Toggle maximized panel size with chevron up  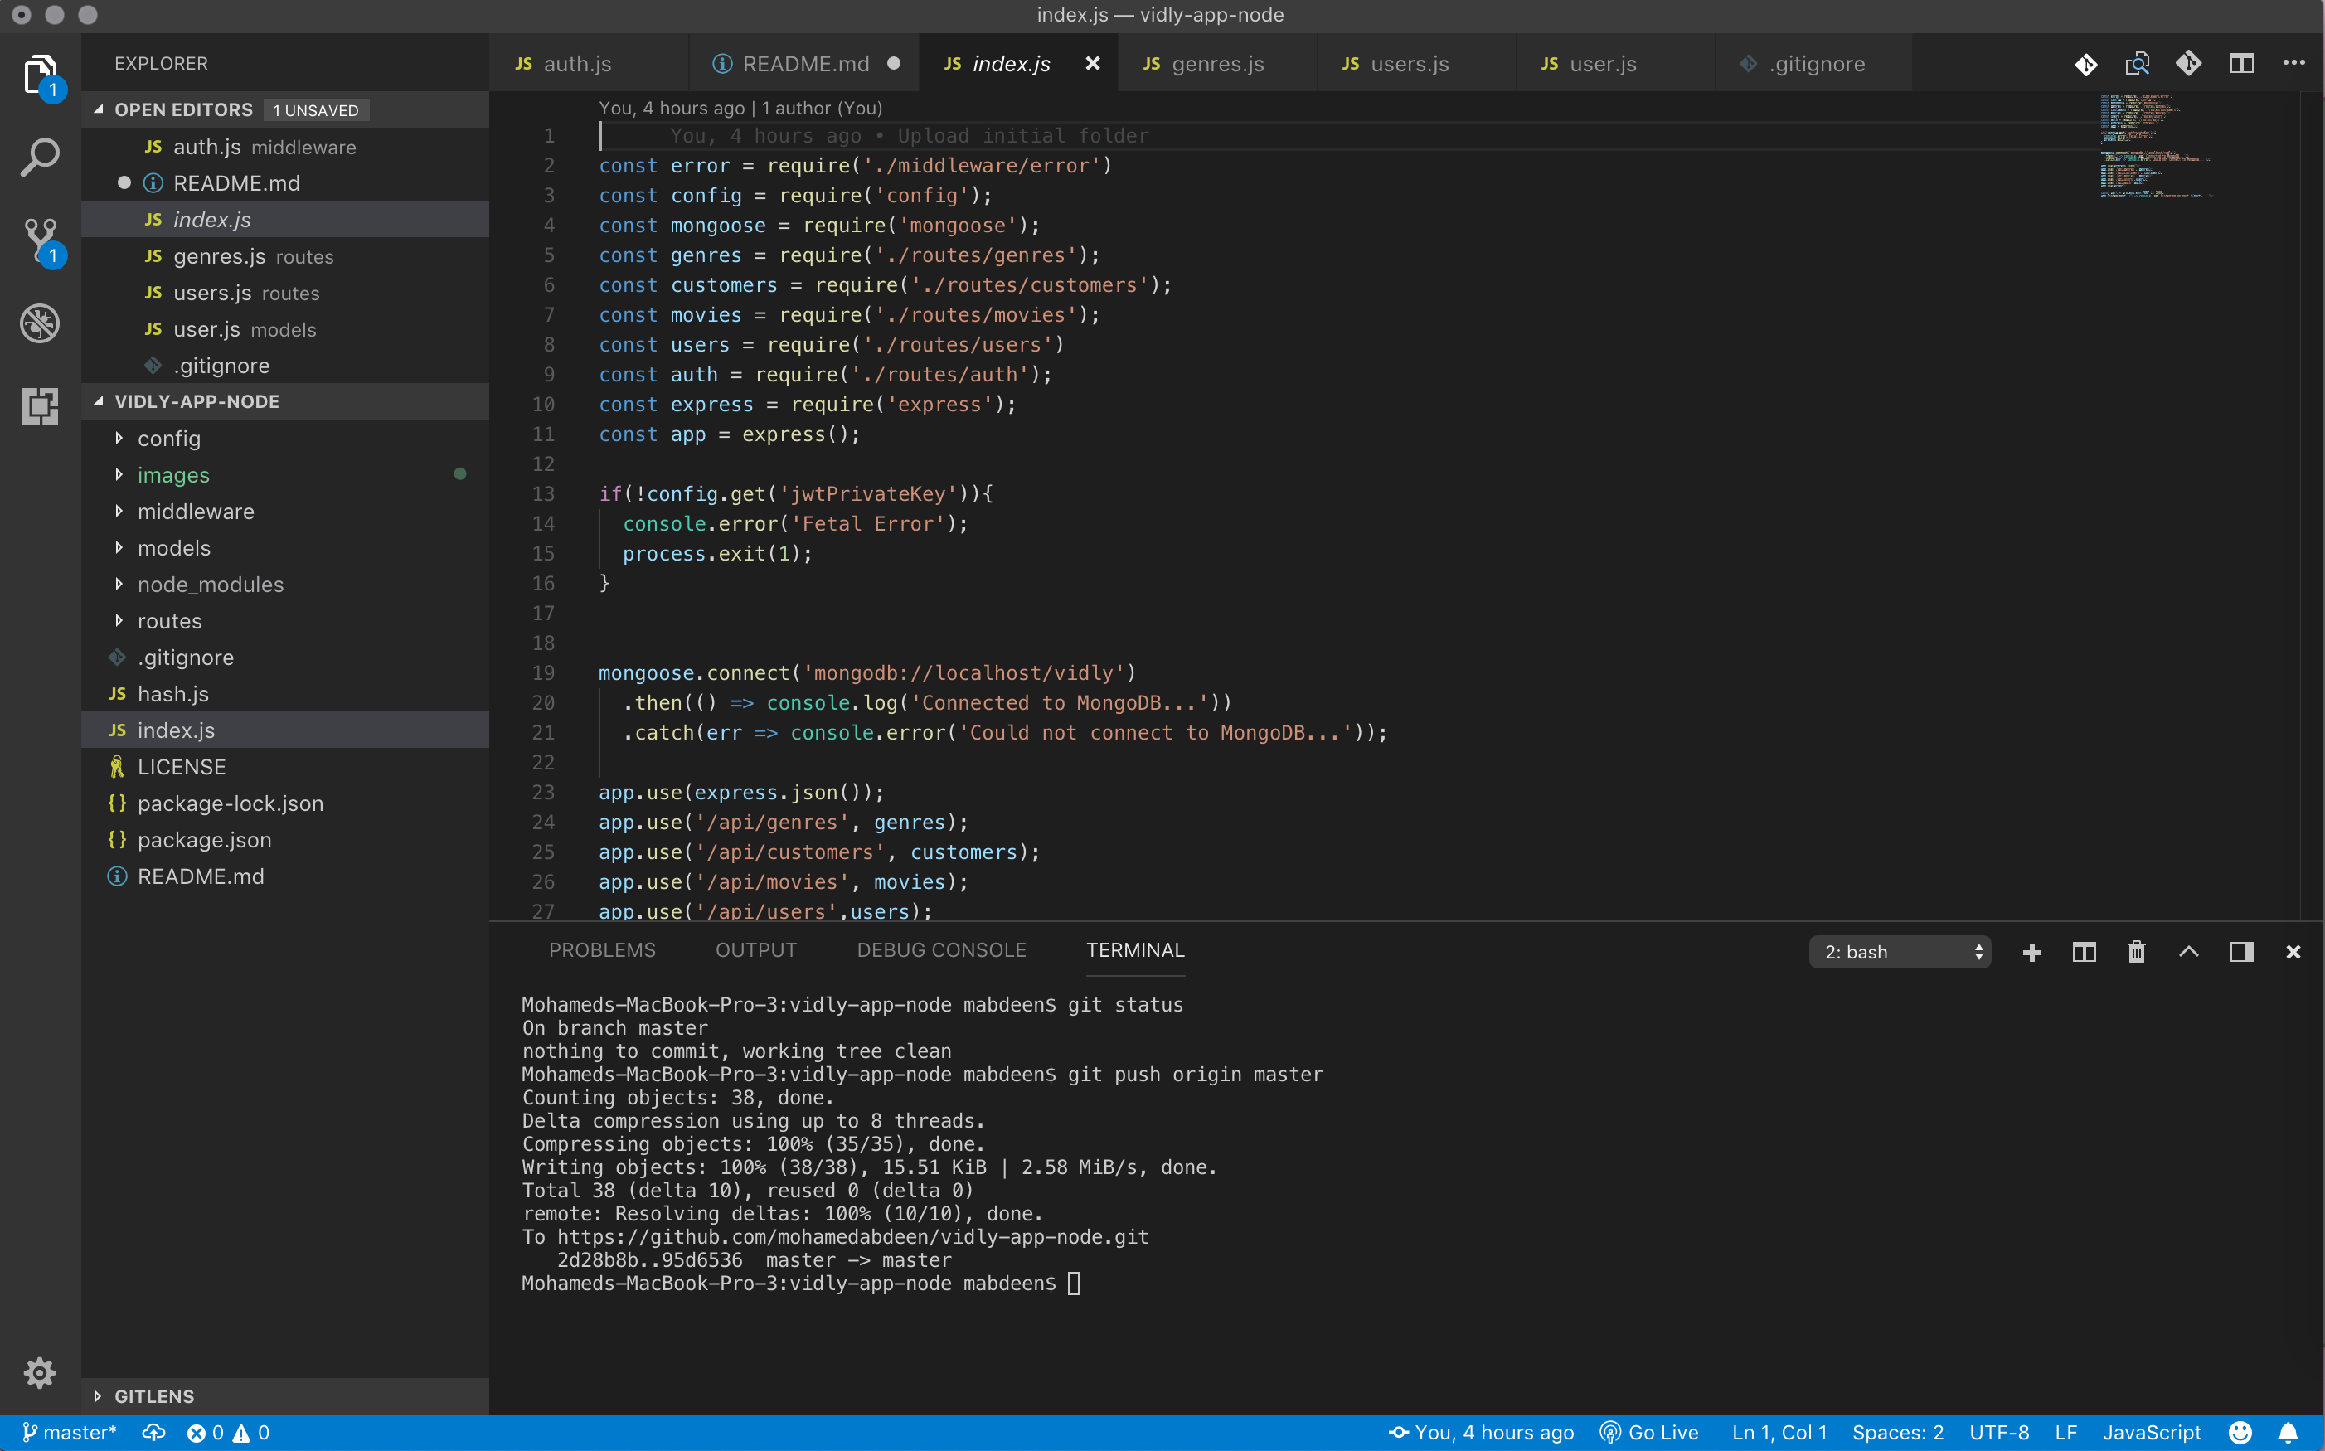tap(2188, 952)
